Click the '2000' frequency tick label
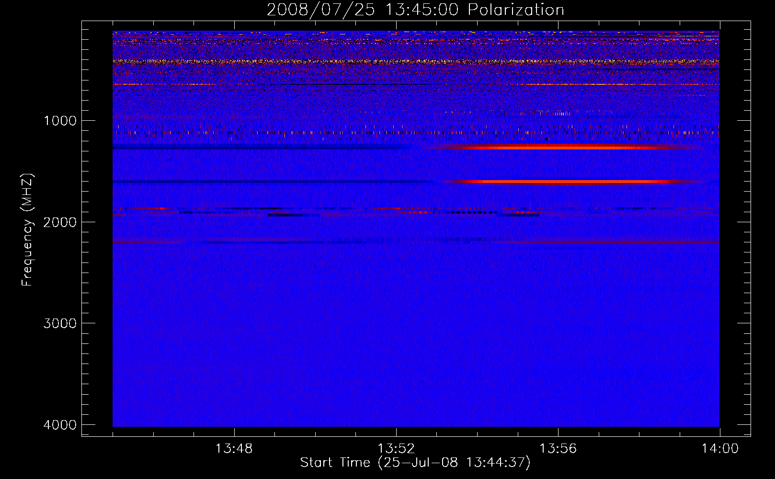 point(60,222)
